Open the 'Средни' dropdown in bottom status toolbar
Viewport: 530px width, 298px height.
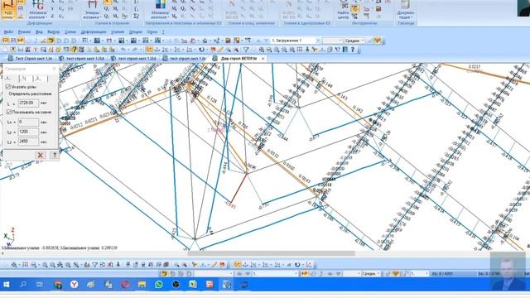pyautogui.click(x=370, y=274)
